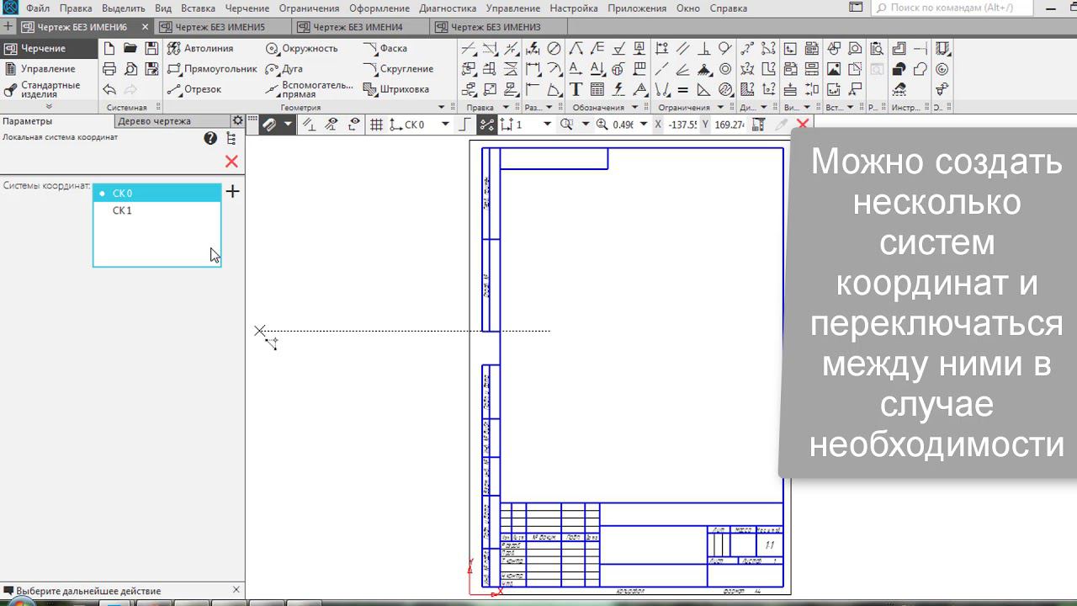Screen dimensions: 1077x606
Task: Open the layer number dropdown
Action: 547,125
